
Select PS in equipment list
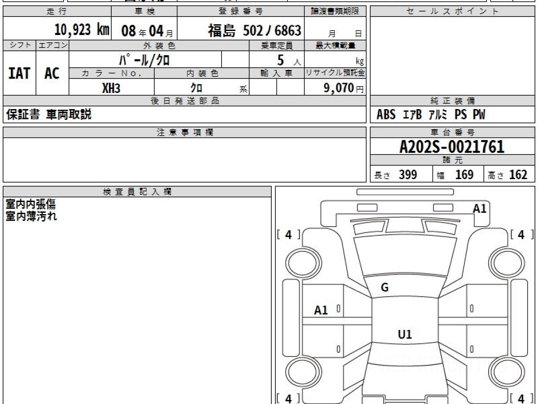460,115
